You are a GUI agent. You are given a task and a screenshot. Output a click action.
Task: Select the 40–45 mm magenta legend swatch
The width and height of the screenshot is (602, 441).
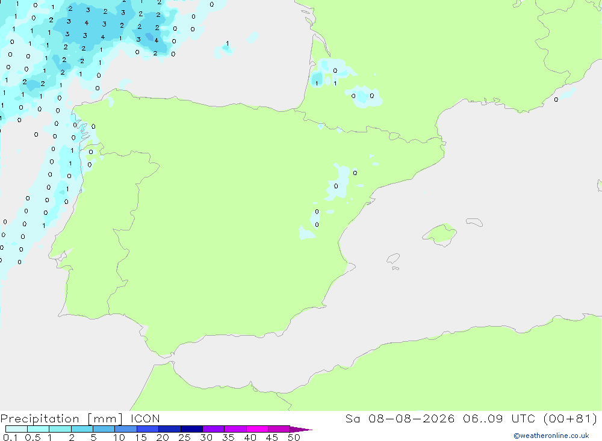pyautogui.click(x=257, y=429)
